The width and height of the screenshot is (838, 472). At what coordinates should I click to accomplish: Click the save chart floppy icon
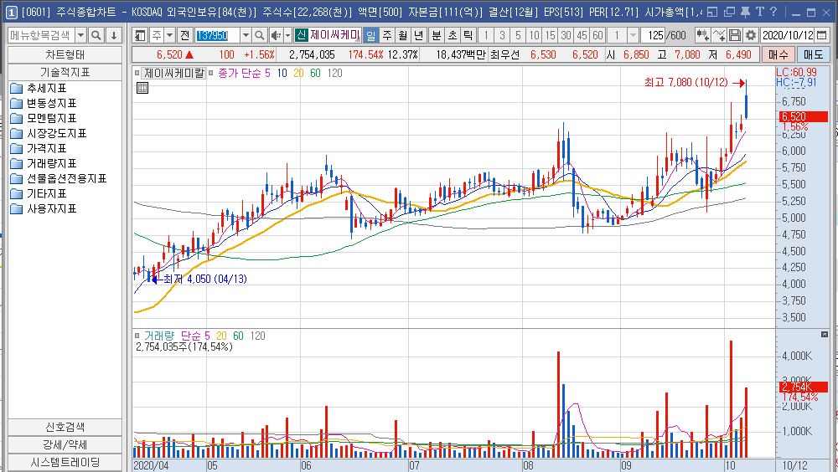point(735,36)
